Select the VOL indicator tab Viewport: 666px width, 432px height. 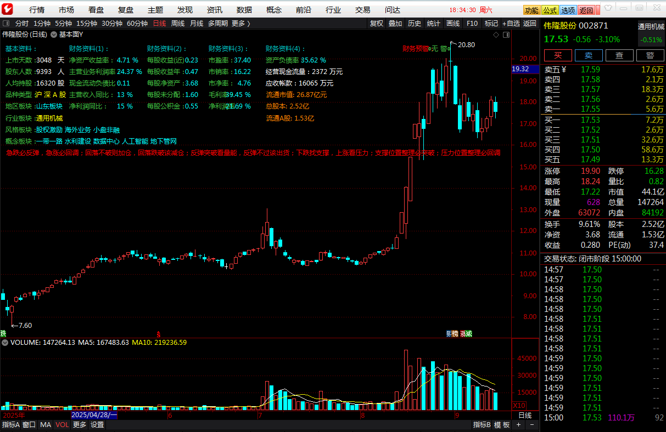click(62, 425)
